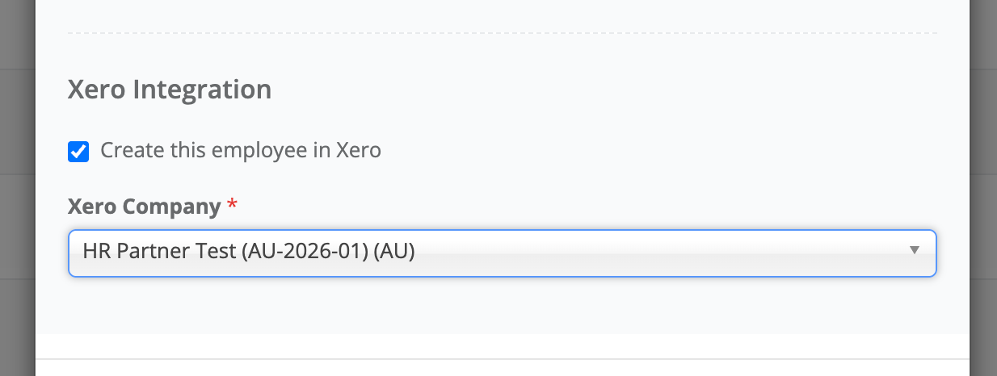Click the white footer area below the form
997x376 pixels.
pos(501,368)
